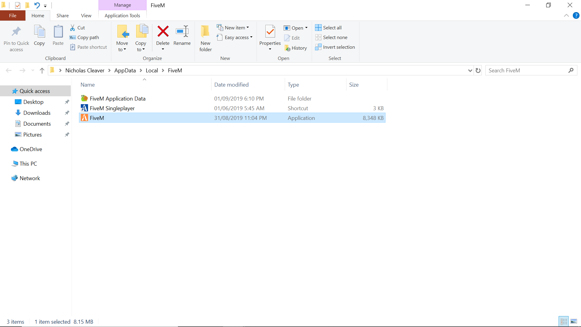
Task: Click Invert selection
Action: [x=335, y=47]
